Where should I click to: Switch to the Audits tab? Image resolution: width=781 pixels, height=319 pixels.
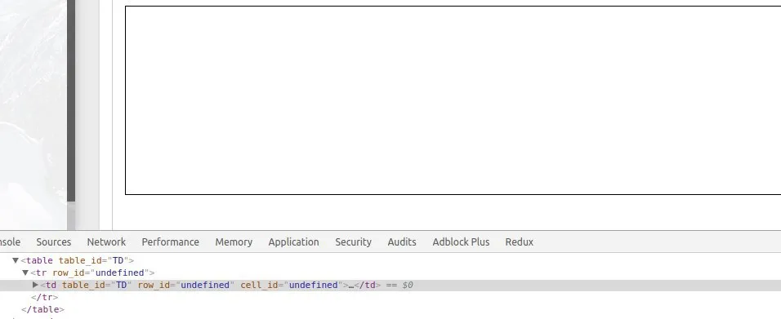tap(401, 241)
